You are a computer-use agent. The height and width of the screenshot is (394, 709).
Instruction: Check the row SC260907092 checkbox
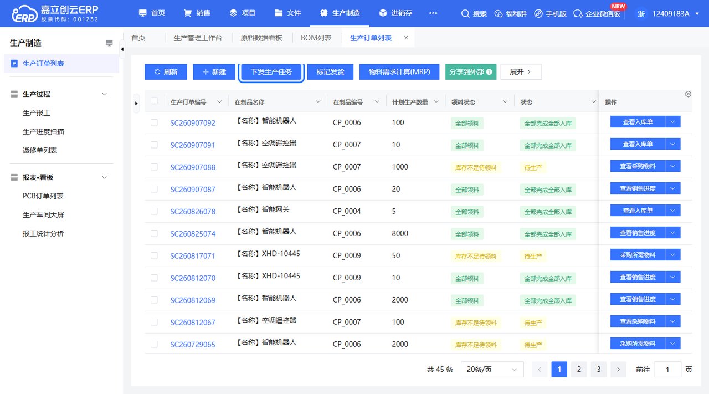154,122
